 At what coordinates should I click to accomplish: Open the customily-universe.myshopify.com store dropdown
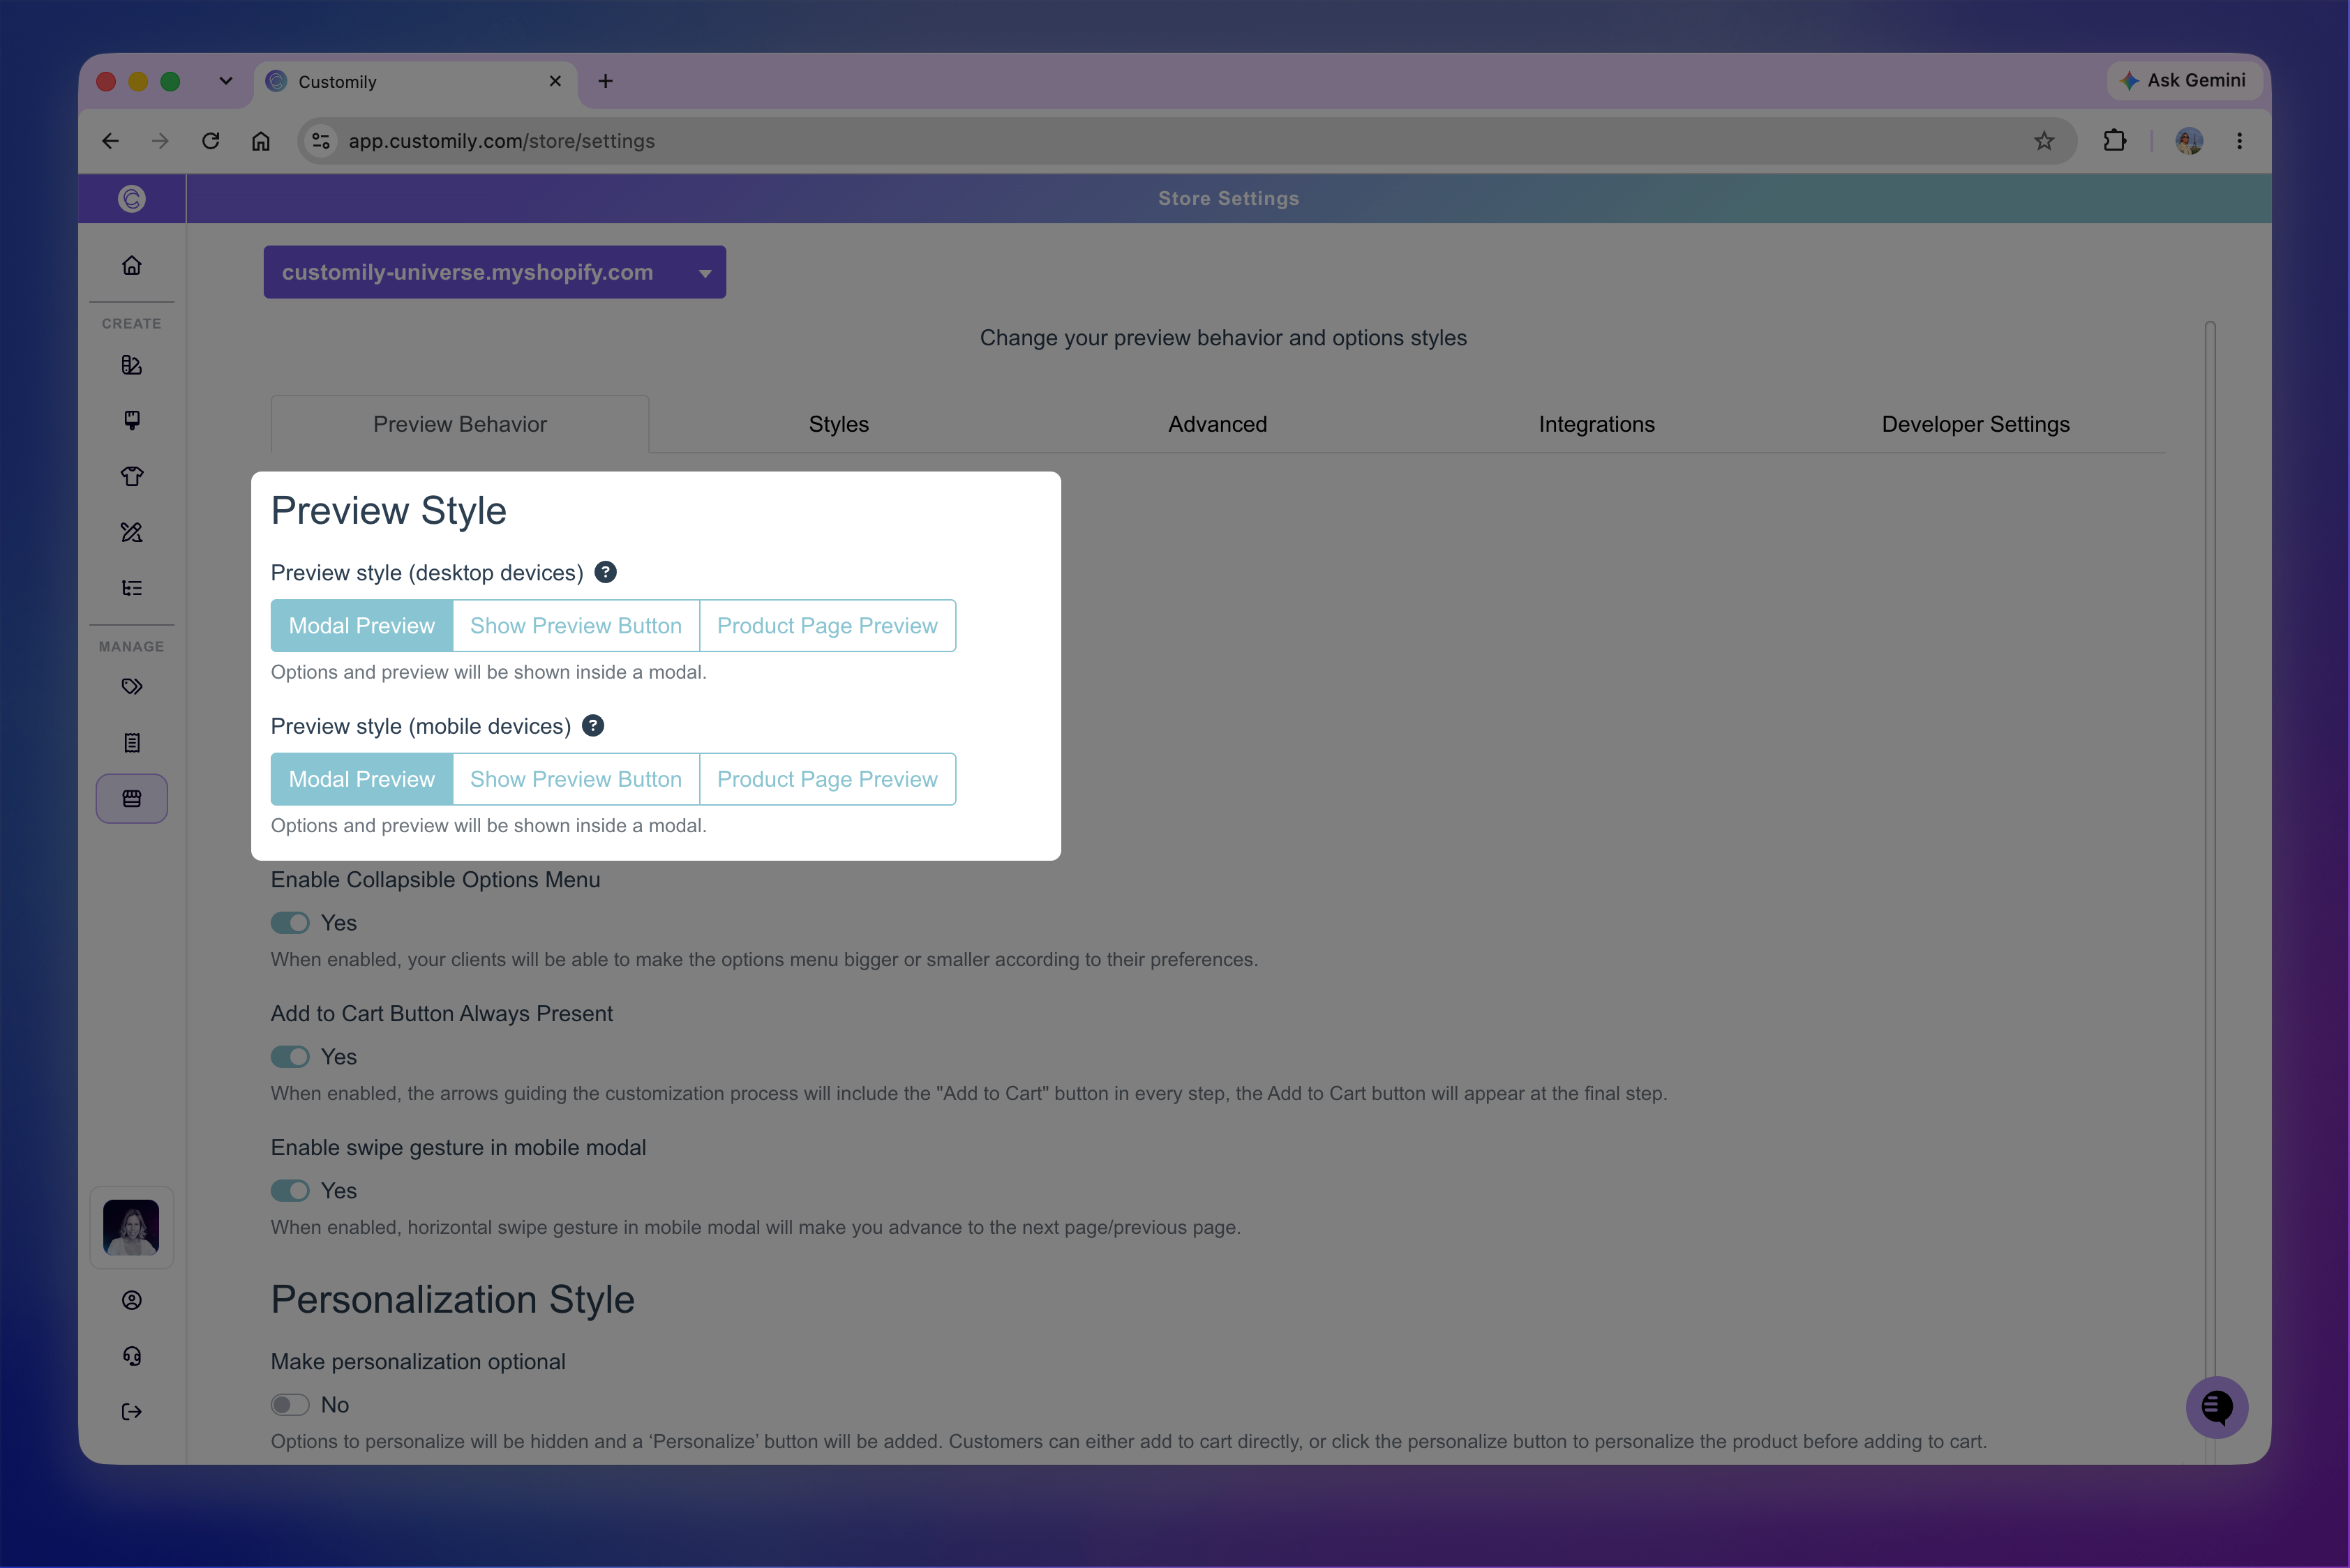pos(494,272)
